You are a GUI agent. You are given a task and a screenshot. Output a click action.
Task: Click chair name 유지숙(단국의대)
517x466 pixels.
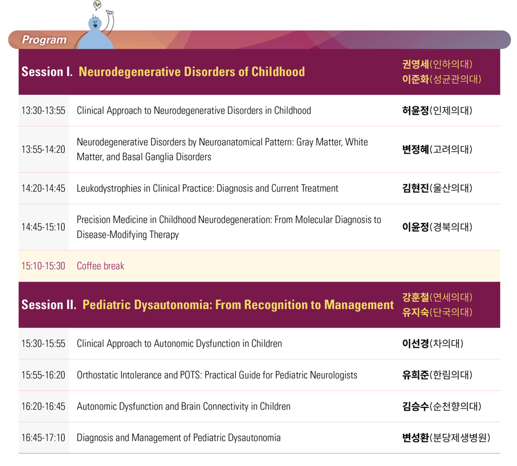pos(437,312)
